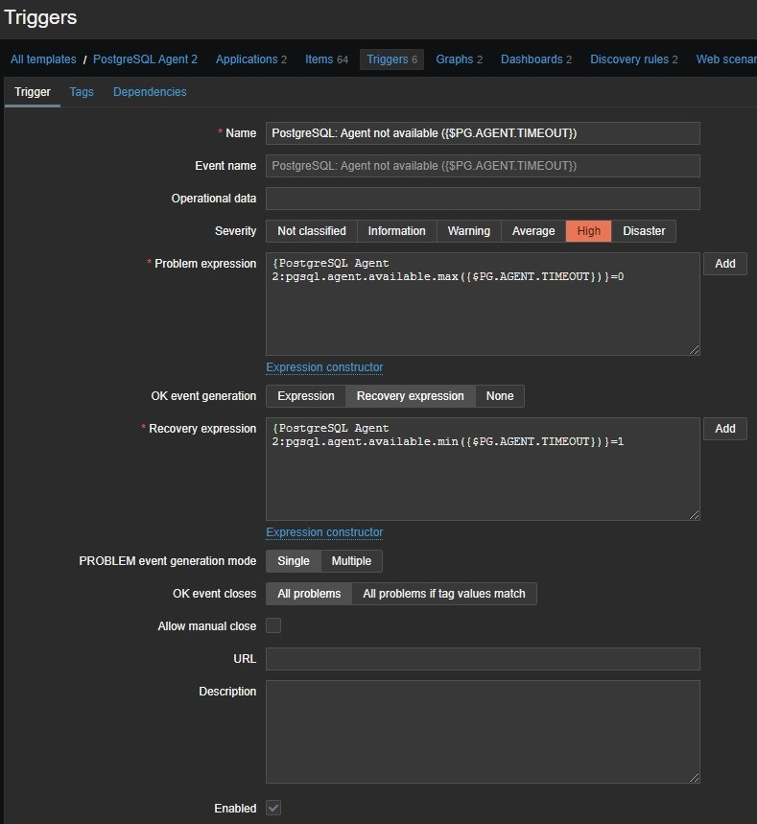This screenshot has width=757, height=824.
Task: Set OK event generation to None
Action: [499, 396]
